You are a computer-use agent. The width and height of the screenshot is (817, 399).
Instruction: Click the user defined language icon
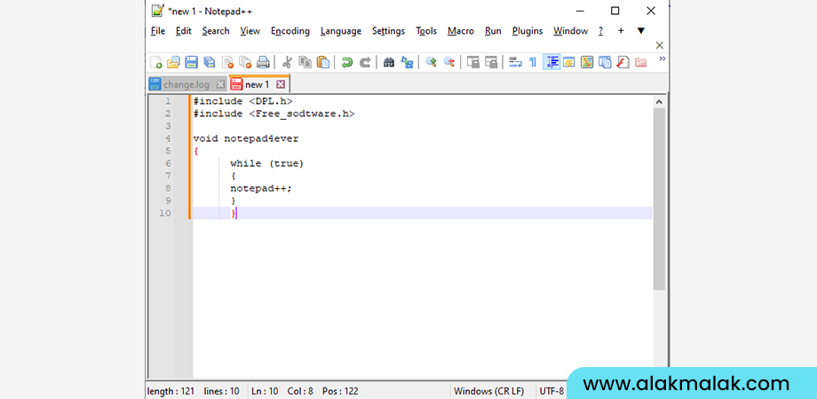569,62
